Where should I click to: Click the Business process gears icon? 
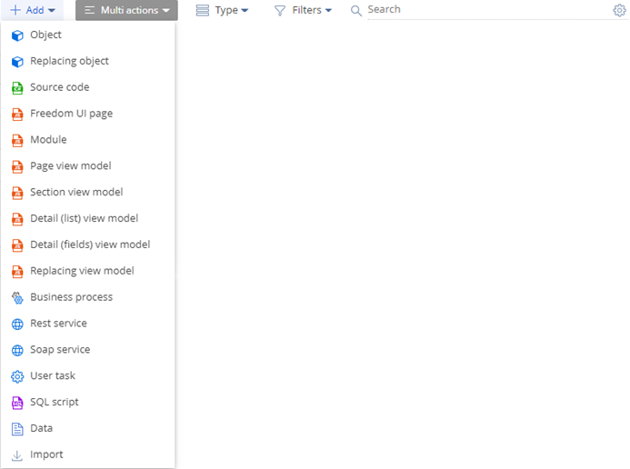coord(17,297)
